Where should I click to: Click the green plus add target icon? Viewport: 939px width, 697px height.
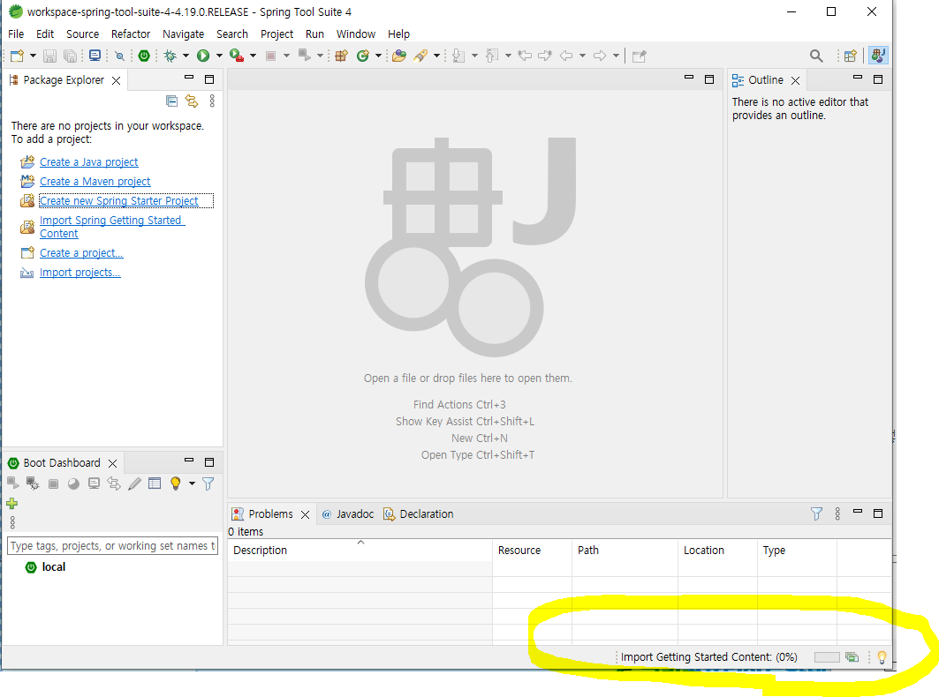tap(12, 503)
